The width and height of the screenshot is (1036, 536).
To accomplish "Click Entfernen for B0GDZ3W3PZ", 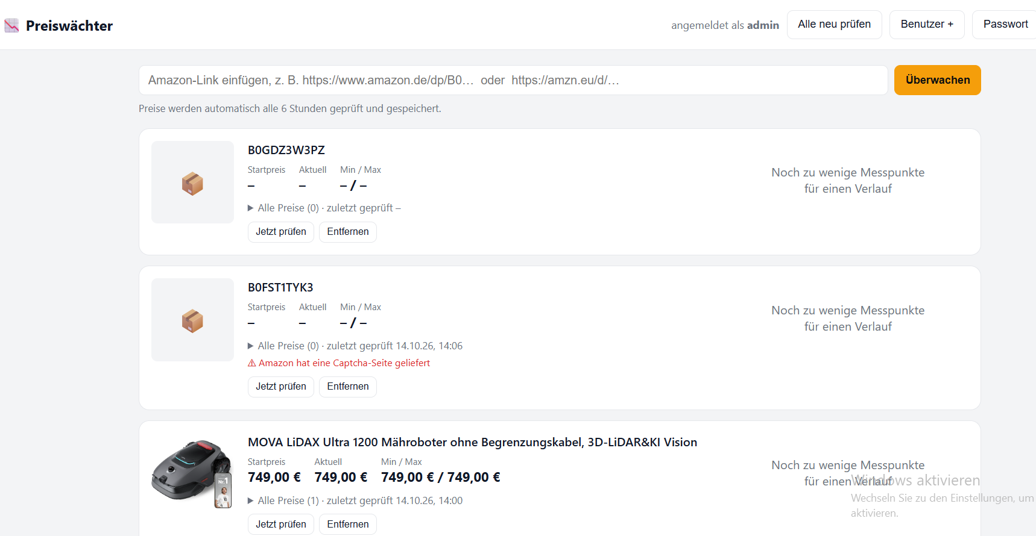I will (x=348, y=232).
